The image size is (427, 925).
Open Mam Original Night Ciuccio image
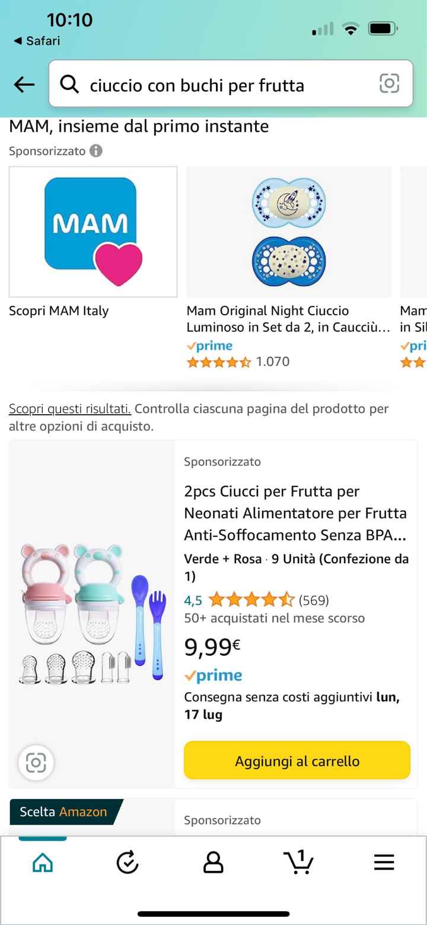click(289, 232)
